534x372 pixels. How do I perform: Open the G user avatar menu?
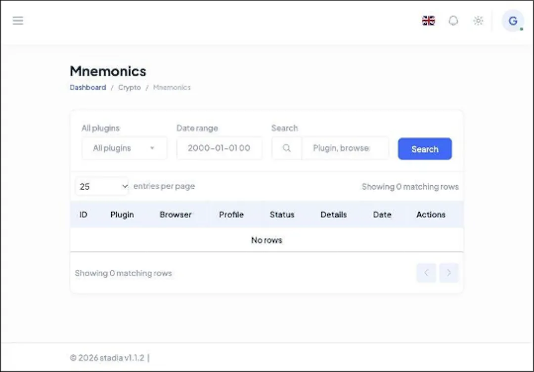coord(513,21)
